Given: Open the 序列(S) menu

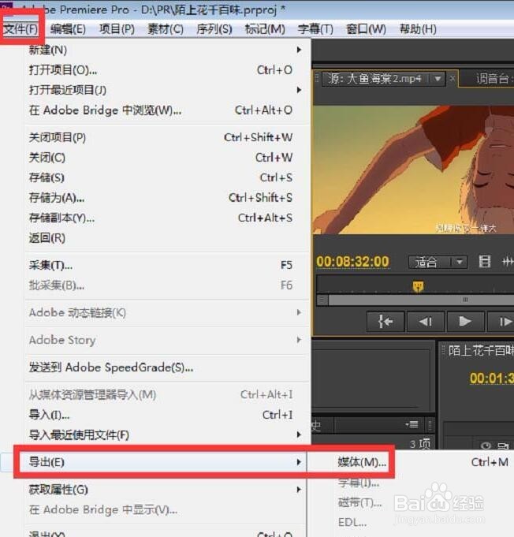Looking at the screenshot, I should click(214, 28).
